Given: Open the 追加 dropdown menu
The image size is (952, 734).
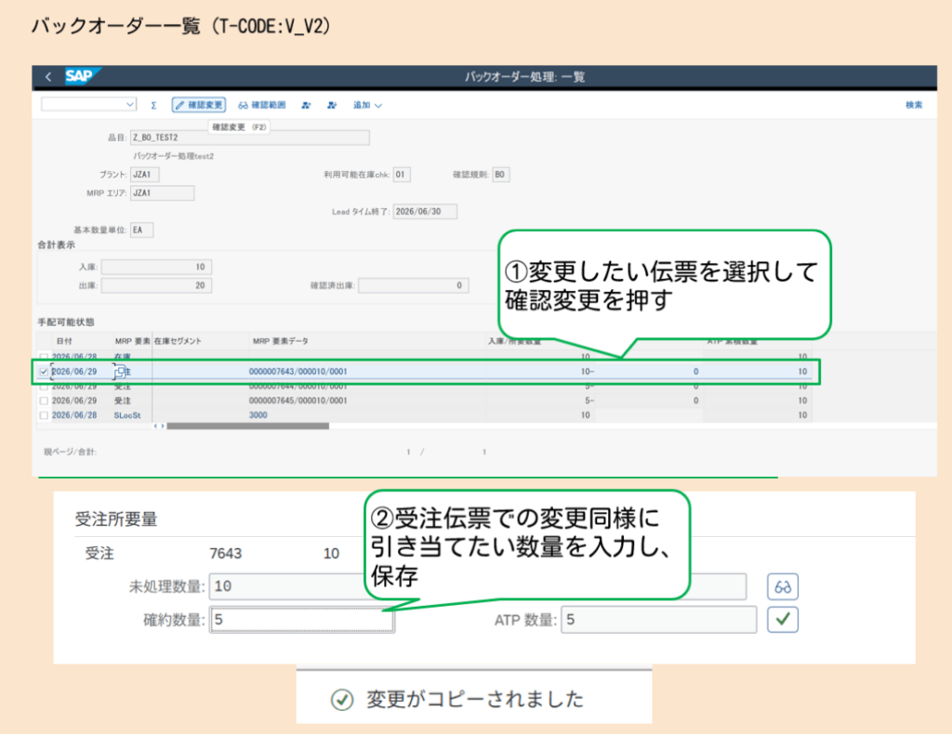Looking at the screenshot, I should (367, 106).
